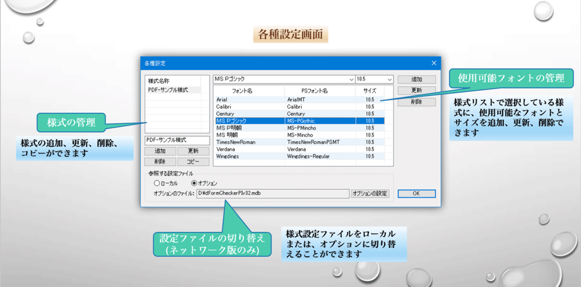Select the オプション radio button
The image size is (581, 287).
[195, 183]
